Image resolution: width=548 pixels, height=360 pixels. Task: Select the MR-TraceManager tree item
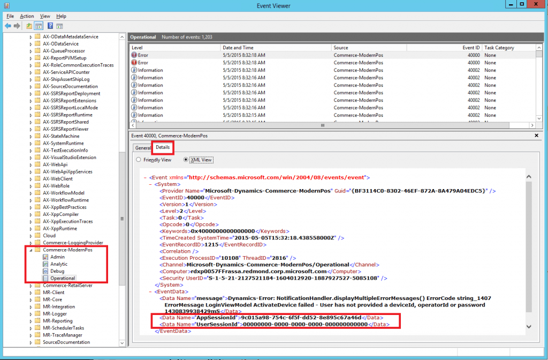click(63, 335)
